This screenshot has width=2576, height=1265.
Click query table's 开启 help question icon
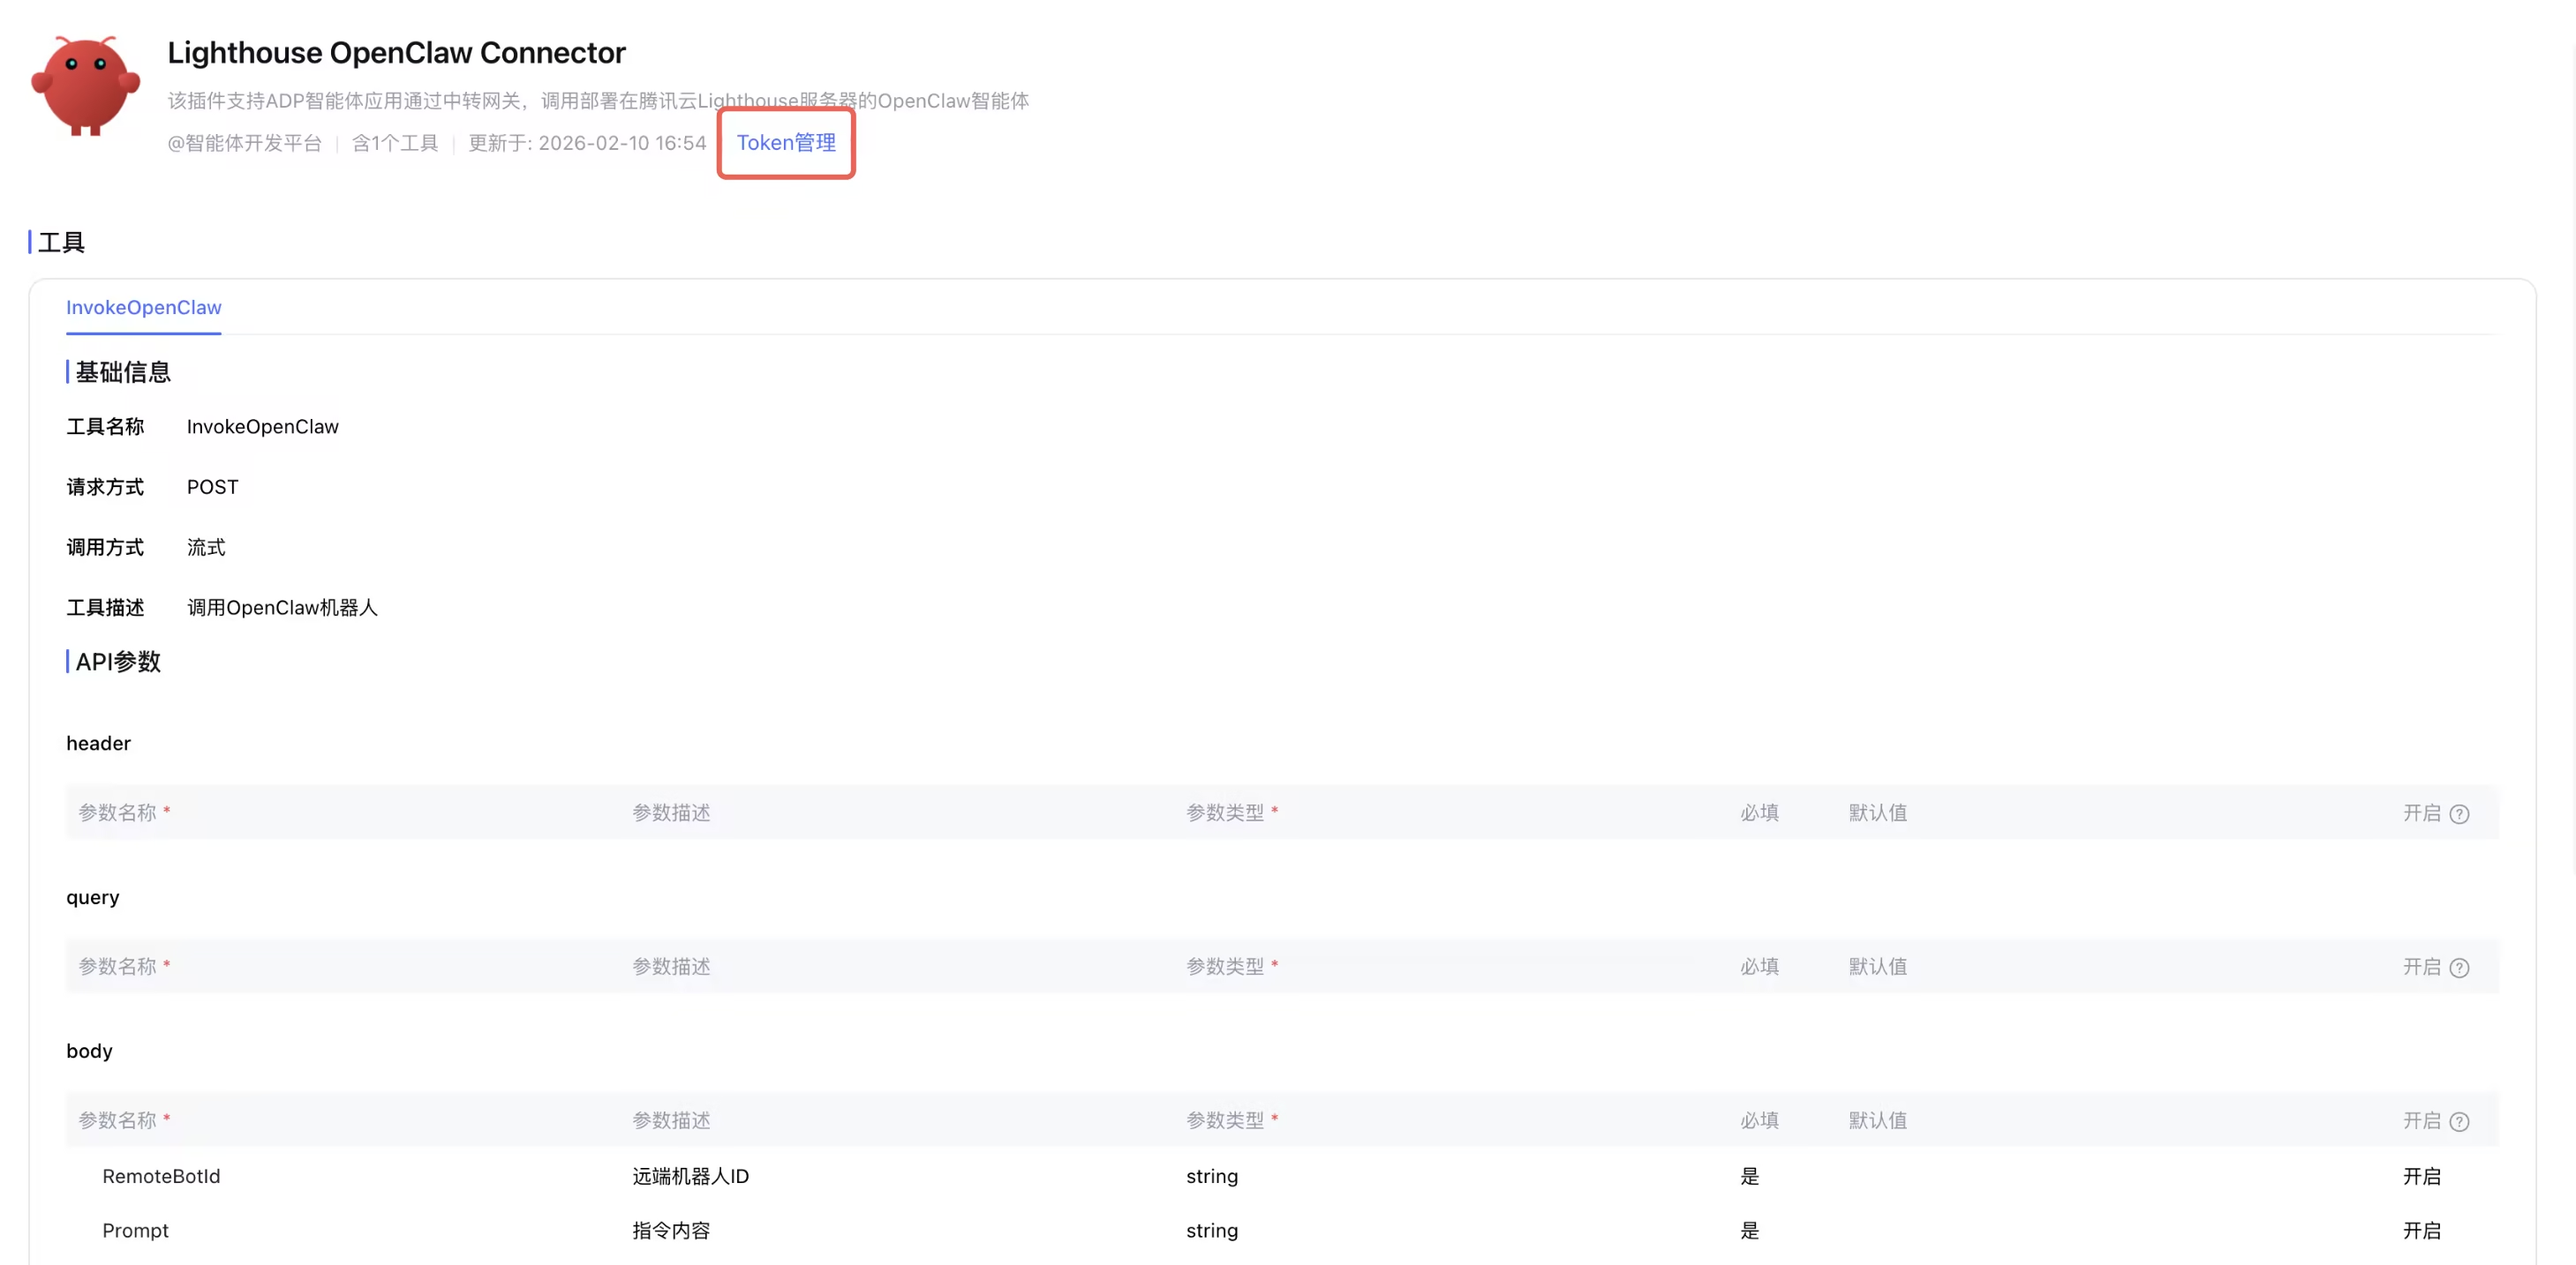pyautogui.click(x=2459, y=967)
